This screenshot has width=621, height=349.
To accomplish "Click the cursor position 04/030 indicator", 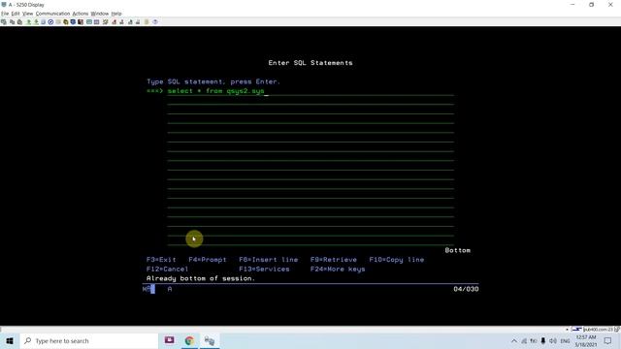I will (466, 289).
